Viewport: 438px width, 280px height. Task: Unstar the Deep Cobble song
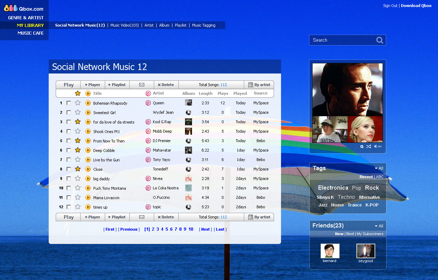78,150
